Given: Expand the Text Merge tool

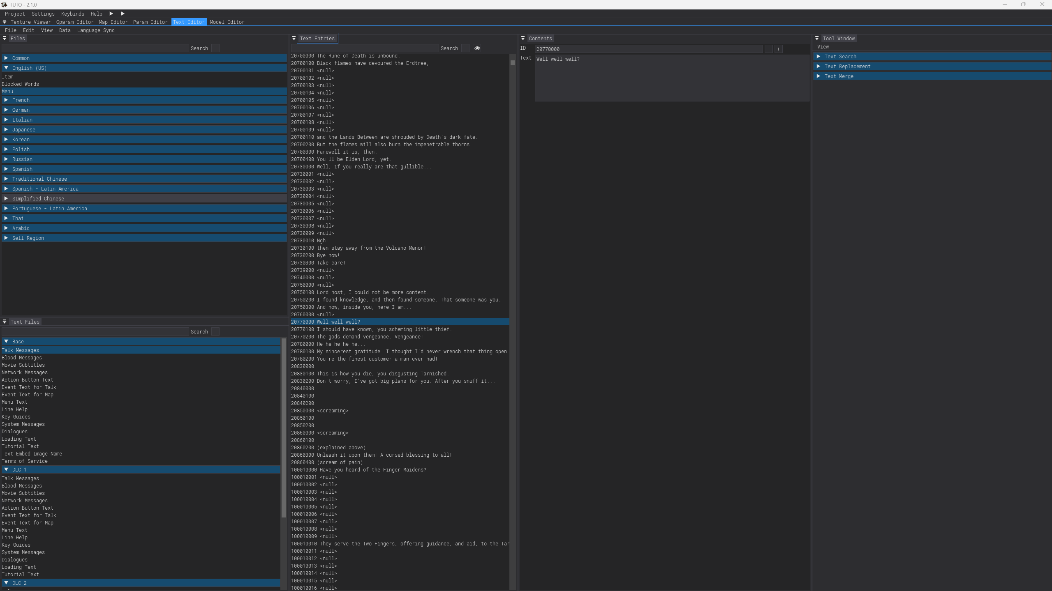Looking at the screenshot, I should pyautogui.click(x=932, y=76).
